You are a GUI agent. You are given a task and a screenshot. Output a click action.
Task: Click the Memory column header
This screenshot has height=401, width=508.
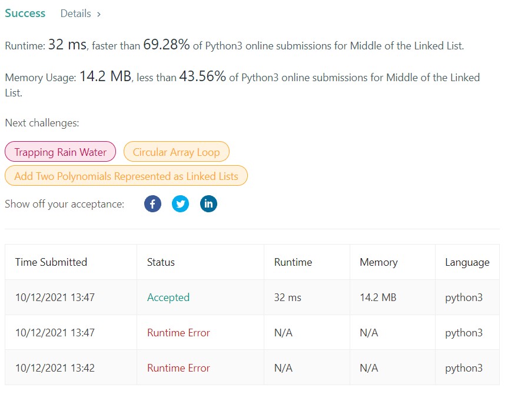378,262
